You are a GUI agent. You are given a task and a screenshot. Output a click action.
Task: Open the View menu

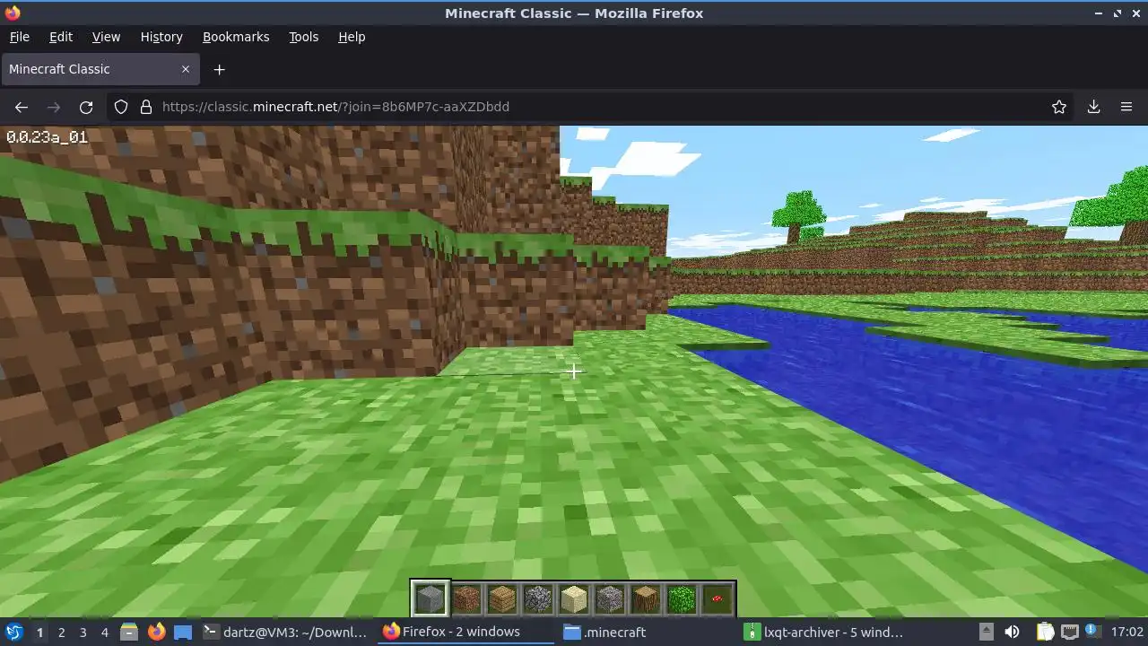tap(106, 37)
